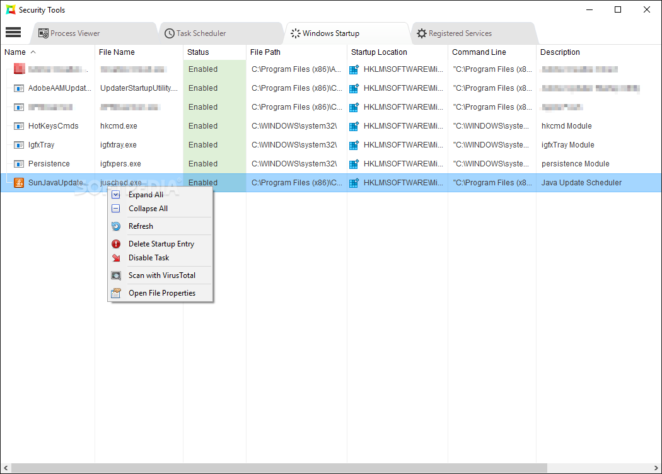This screenshot has height=474, width=662.
Task: Click the horizontal scrollbar thumb
Action: 279,468
